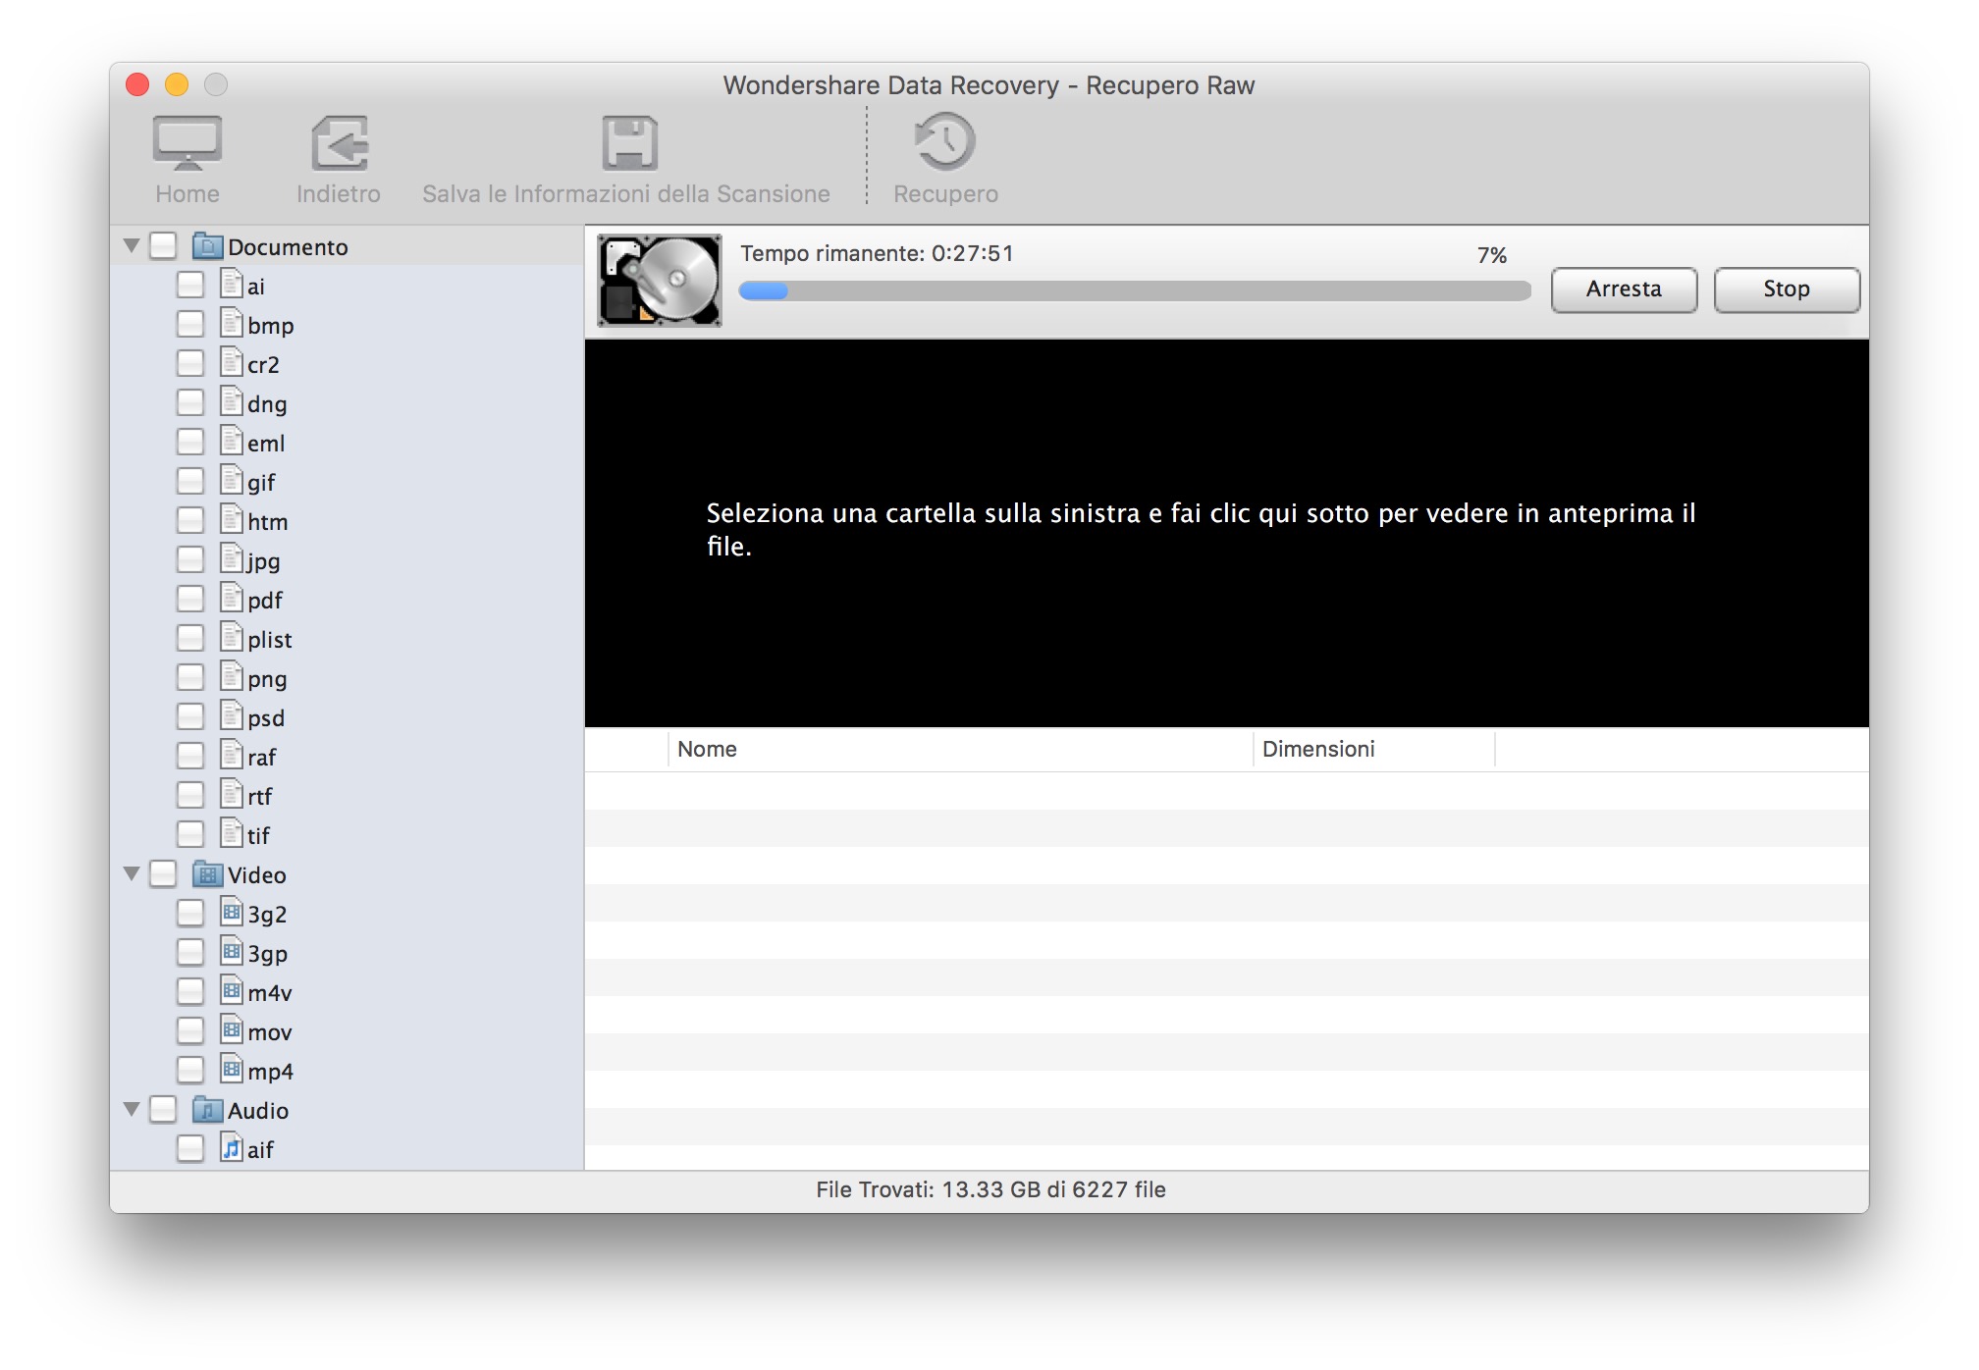Select the Documento folder icon

(x=207, y=246)
